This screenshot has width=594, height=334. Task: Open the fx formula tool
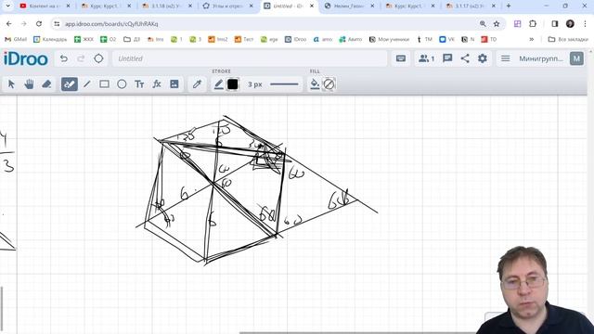tap(157, 84)
